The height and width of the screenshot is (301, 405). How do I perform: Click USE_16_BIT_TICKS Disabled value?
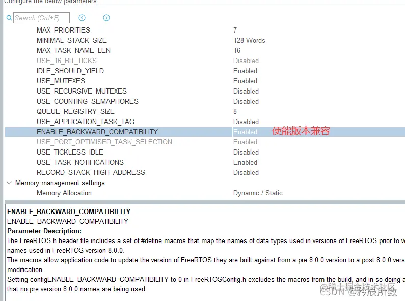point(246,61)
